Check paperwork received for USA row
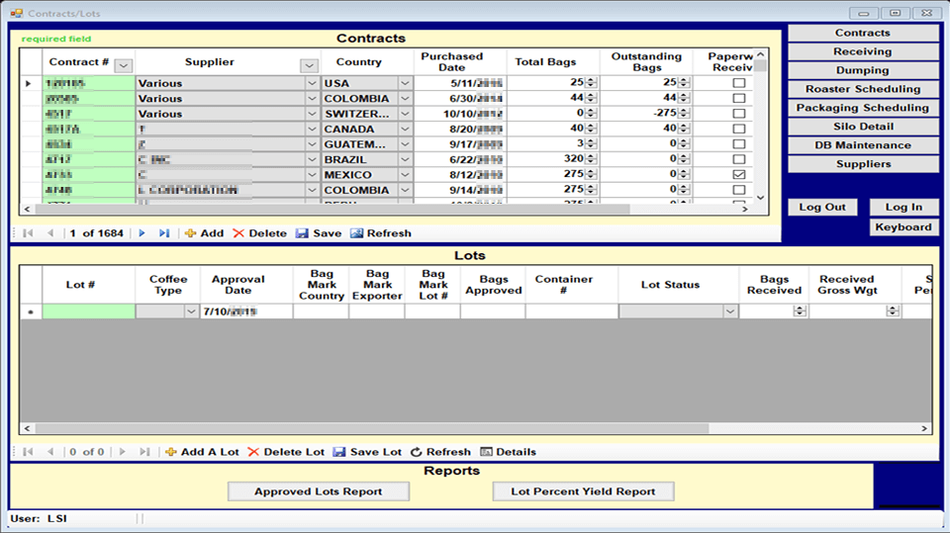This screenshot has width=950, height=533. 738,83
